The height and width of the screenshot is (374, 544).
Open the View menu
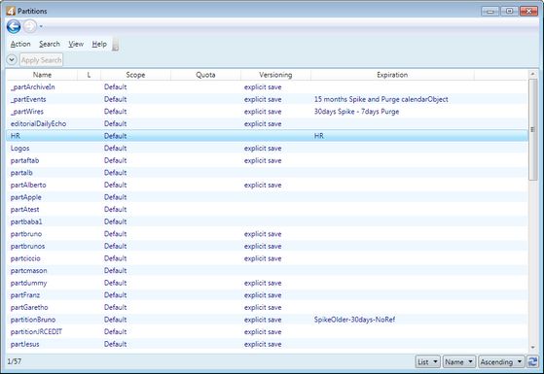tap(76, 44)
